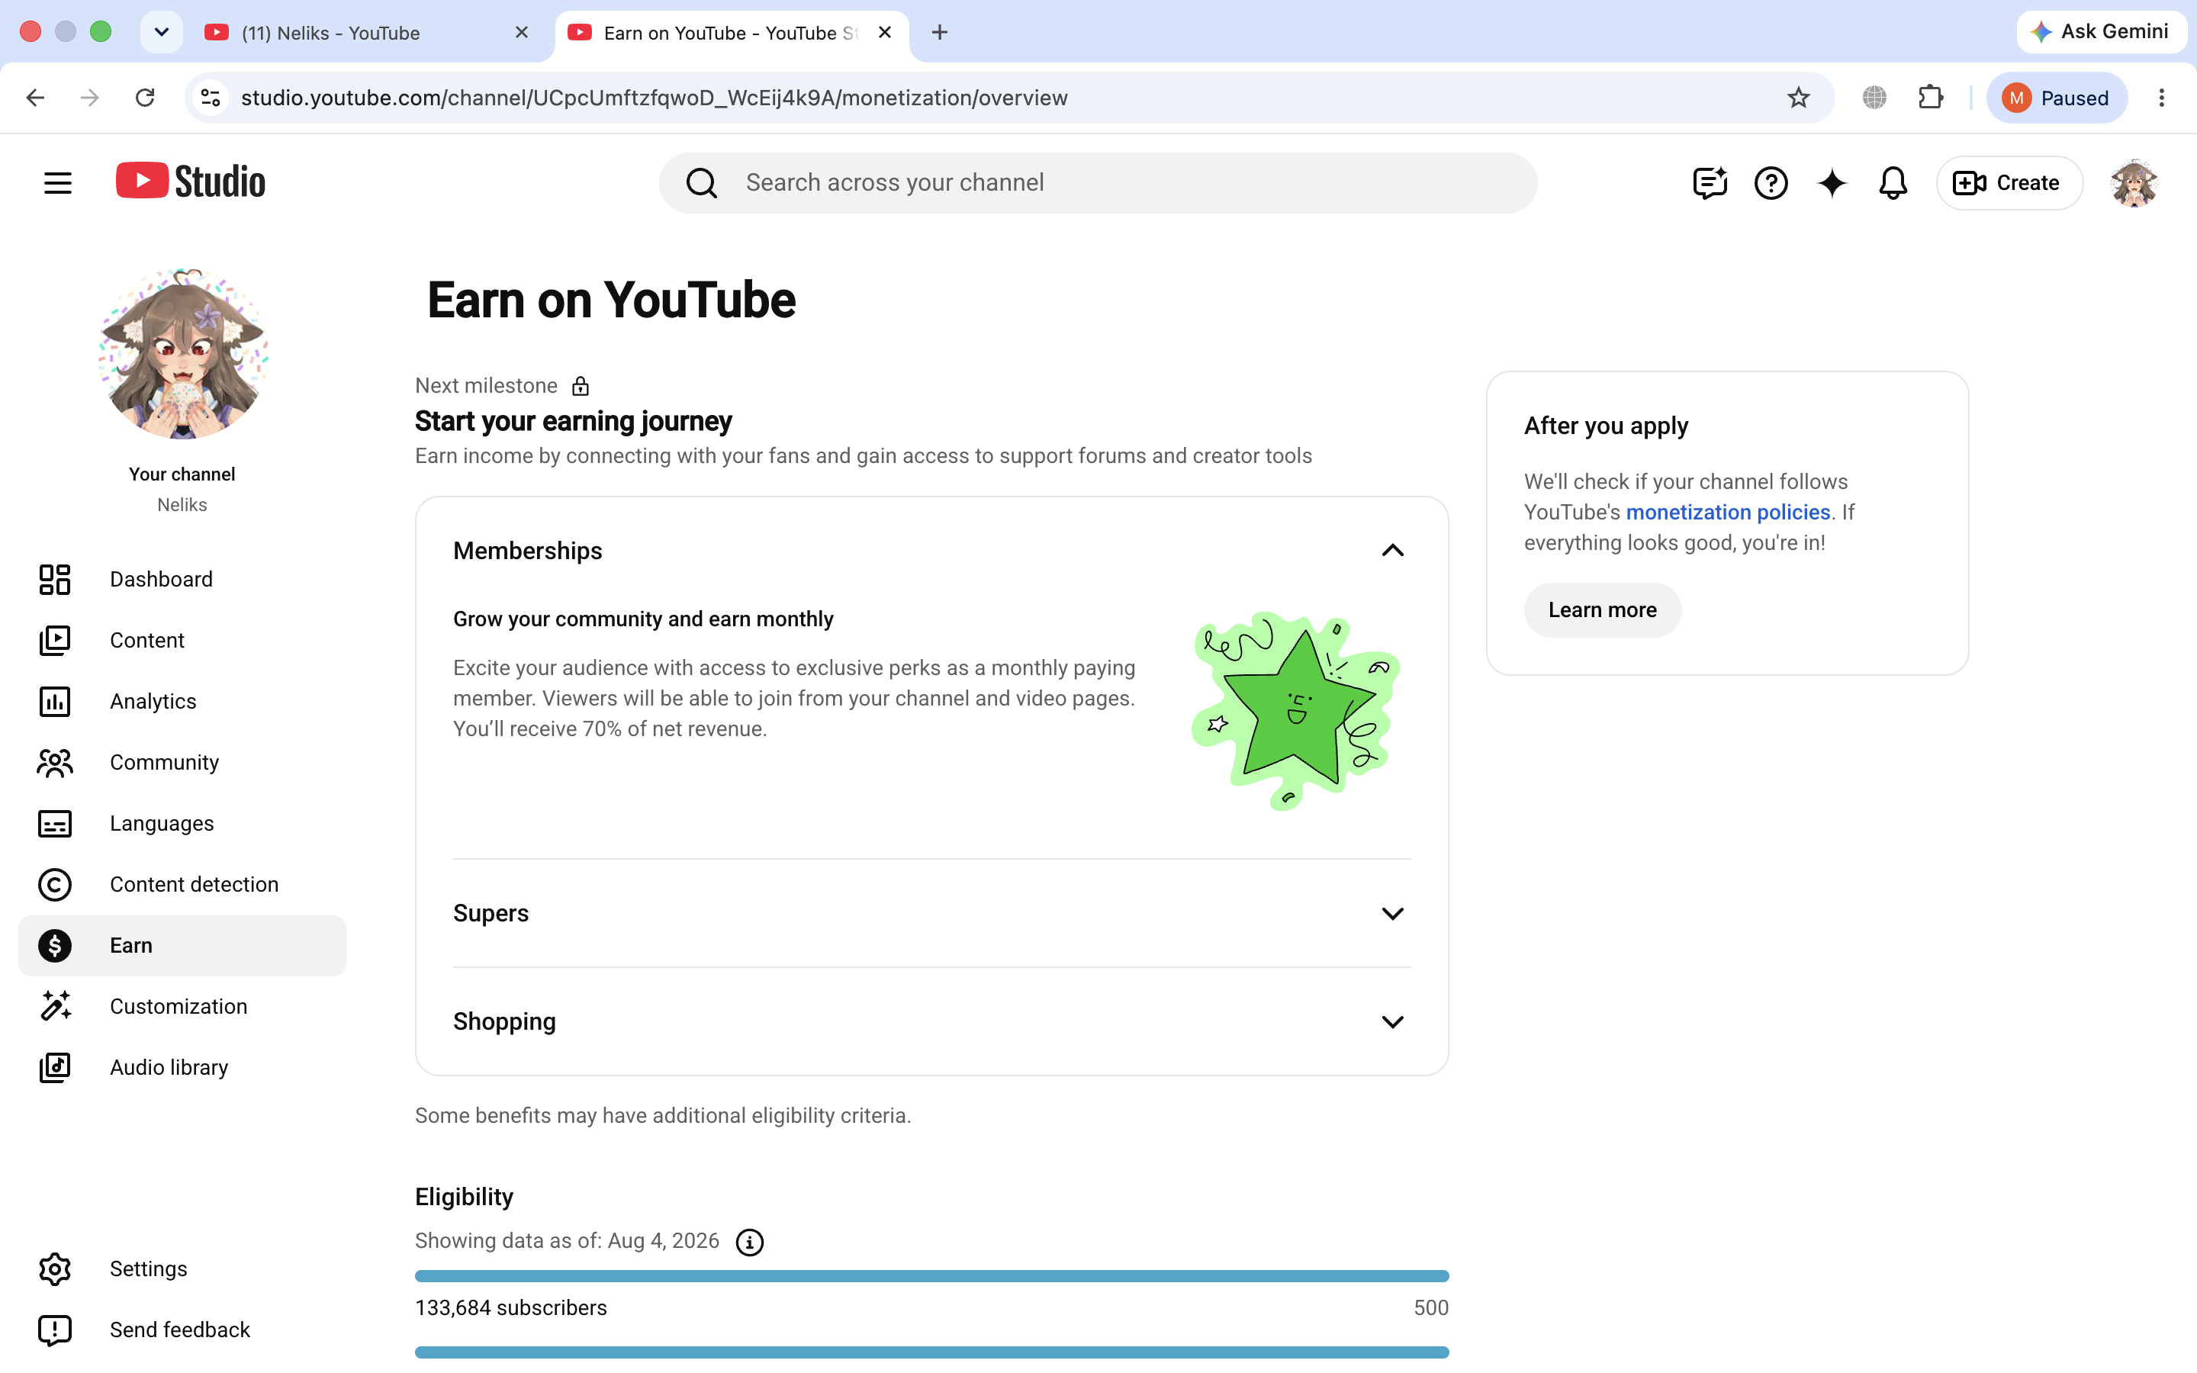Open the Ask Studio sparkle icon
The width and height of the screenshot is (2197, 1373).
(1832, 182)
